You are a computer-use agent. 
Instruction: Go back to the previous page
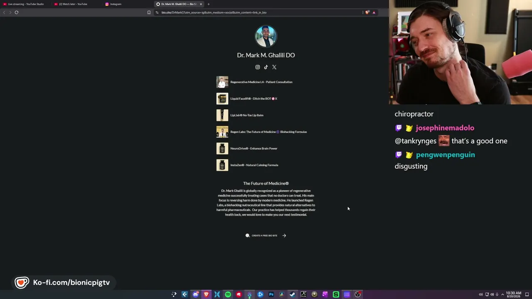4,12
